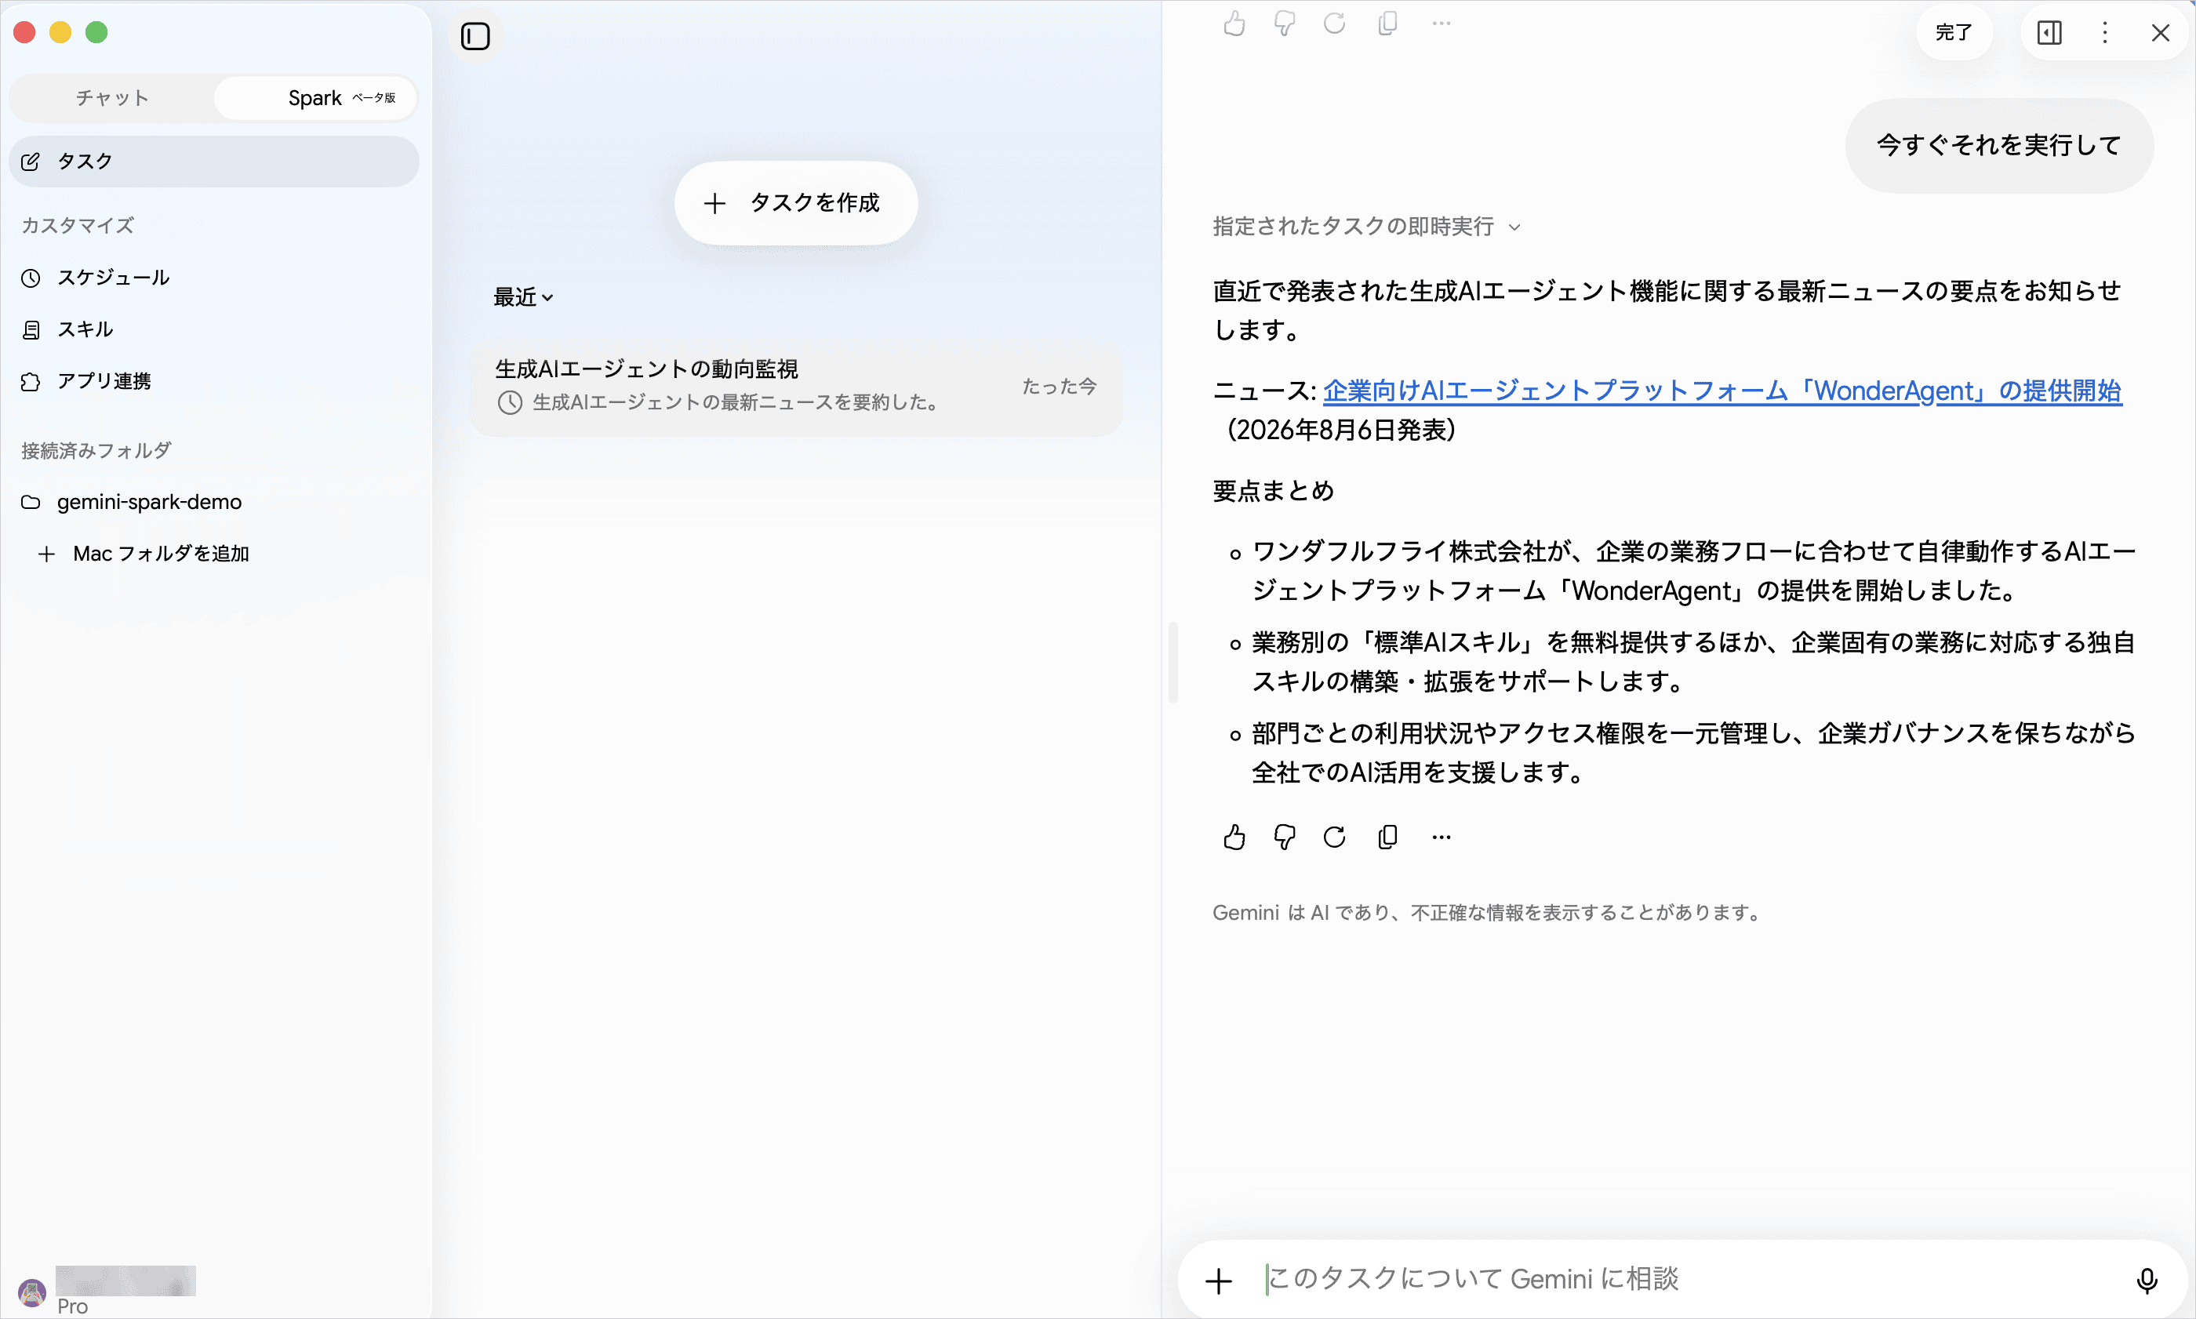Click the clock icon on the task card

tap(509, 402)
